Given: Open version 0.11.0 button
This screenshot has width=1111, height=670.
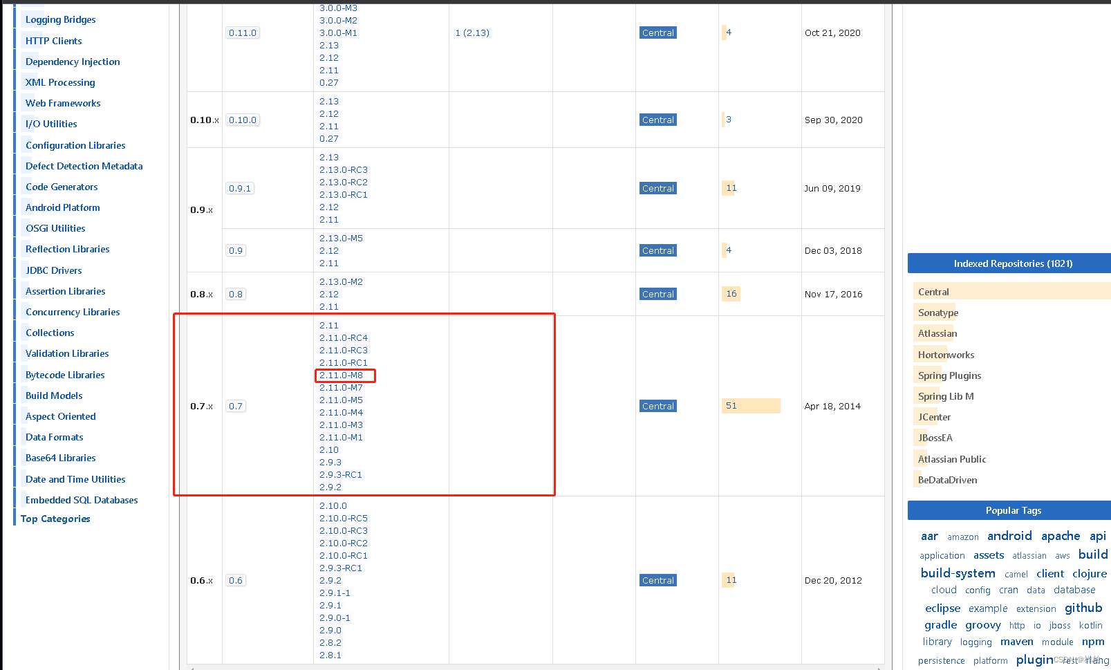Looking at the screenshot, I should point(243,32).
